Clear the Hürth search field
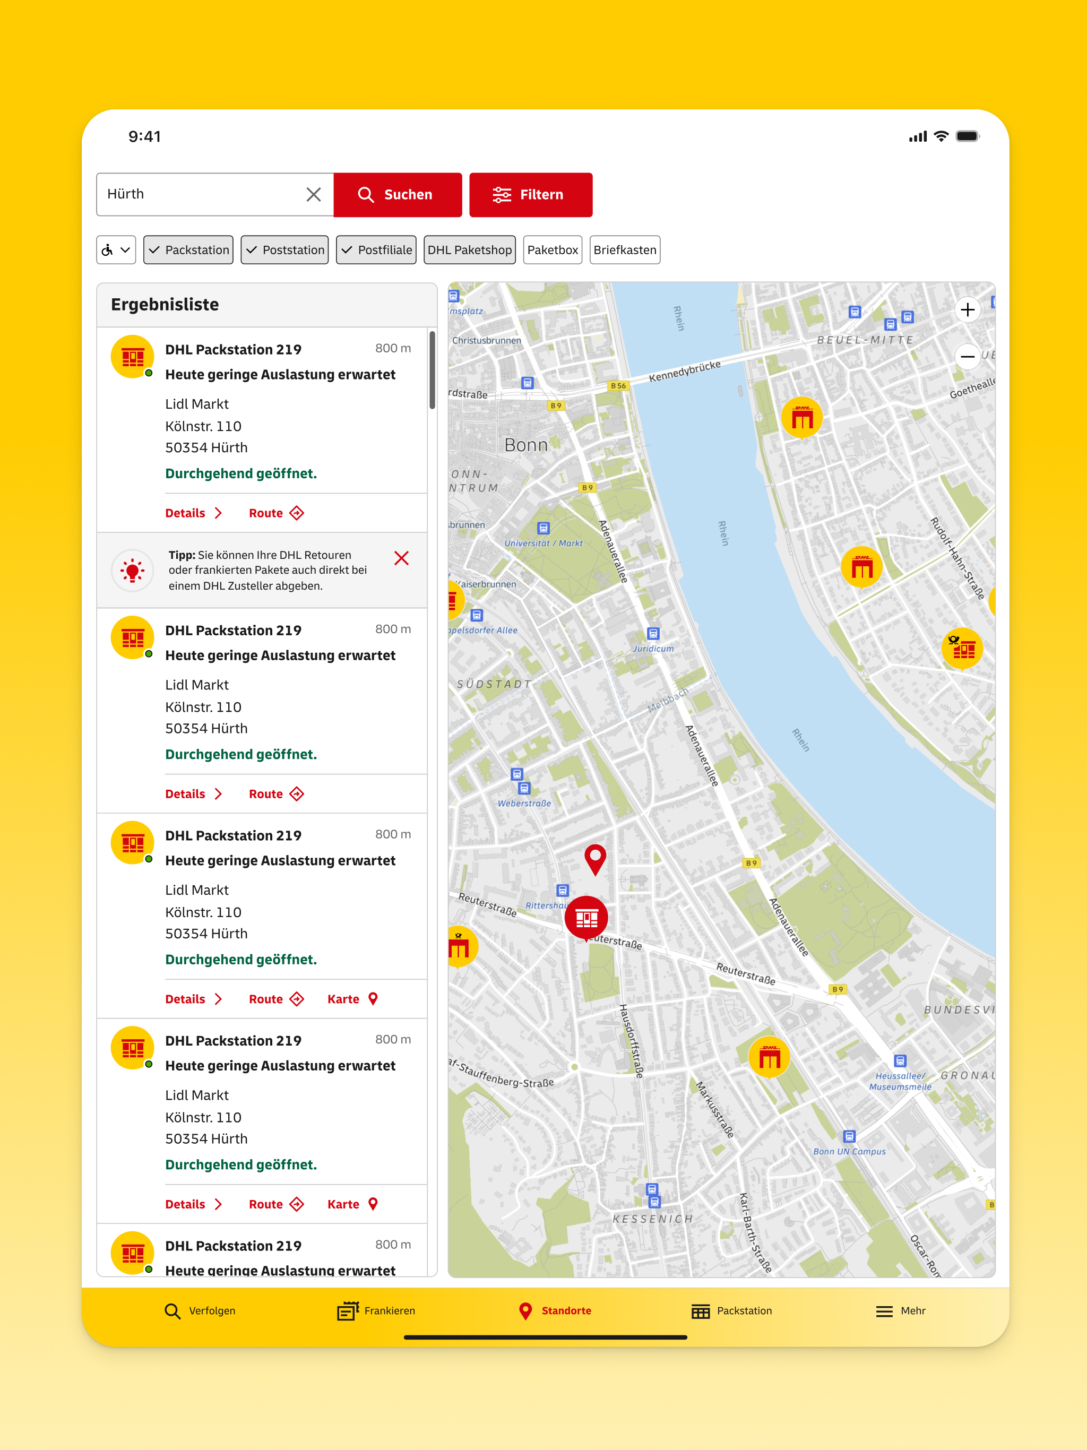This screenshot has width=1087, height=1450. [313, 195]
